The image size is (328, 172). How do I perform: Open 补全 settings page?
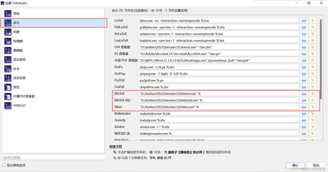point(54,69)
